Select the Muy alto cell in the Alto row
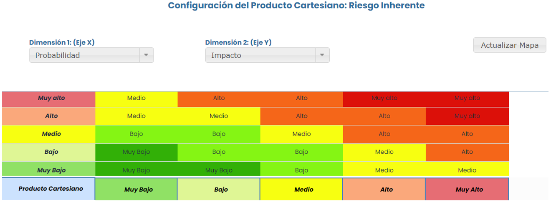551x202 pixels. click(467, 116)
